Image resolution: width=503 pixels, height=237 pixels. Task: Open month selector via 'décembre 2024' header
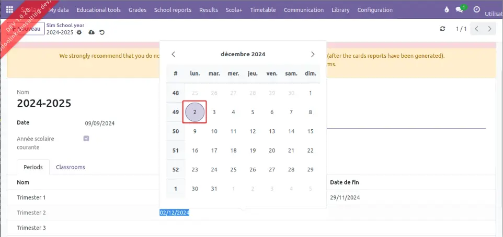click(243, 54)
